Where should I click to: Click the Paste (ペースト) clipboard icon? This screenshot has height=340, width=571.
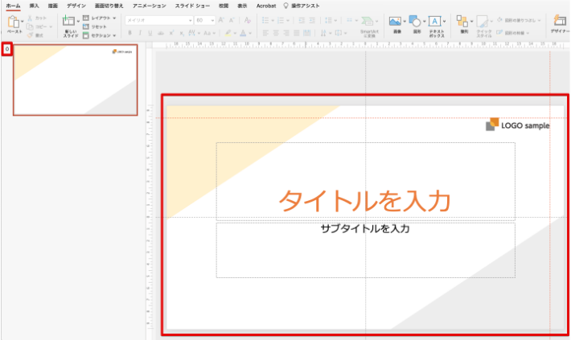14,22
